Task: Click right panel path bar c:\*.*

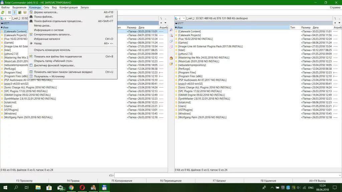Action: coord(254,23)
